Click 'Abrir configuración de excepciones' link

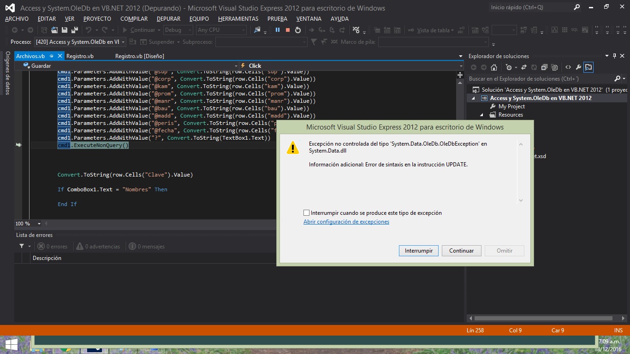346,222
